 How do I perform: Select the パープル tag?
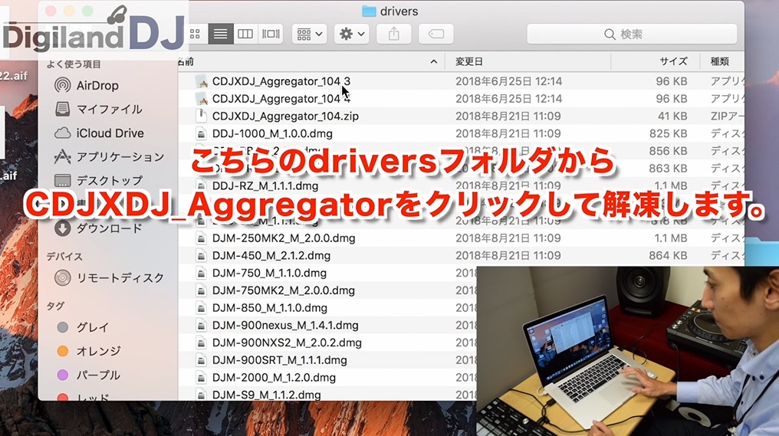tap(89, 375)
